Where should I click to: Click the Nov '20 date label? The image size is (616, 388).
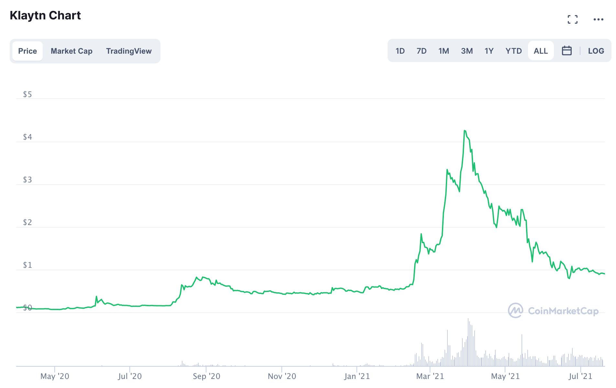pos(282,376)
